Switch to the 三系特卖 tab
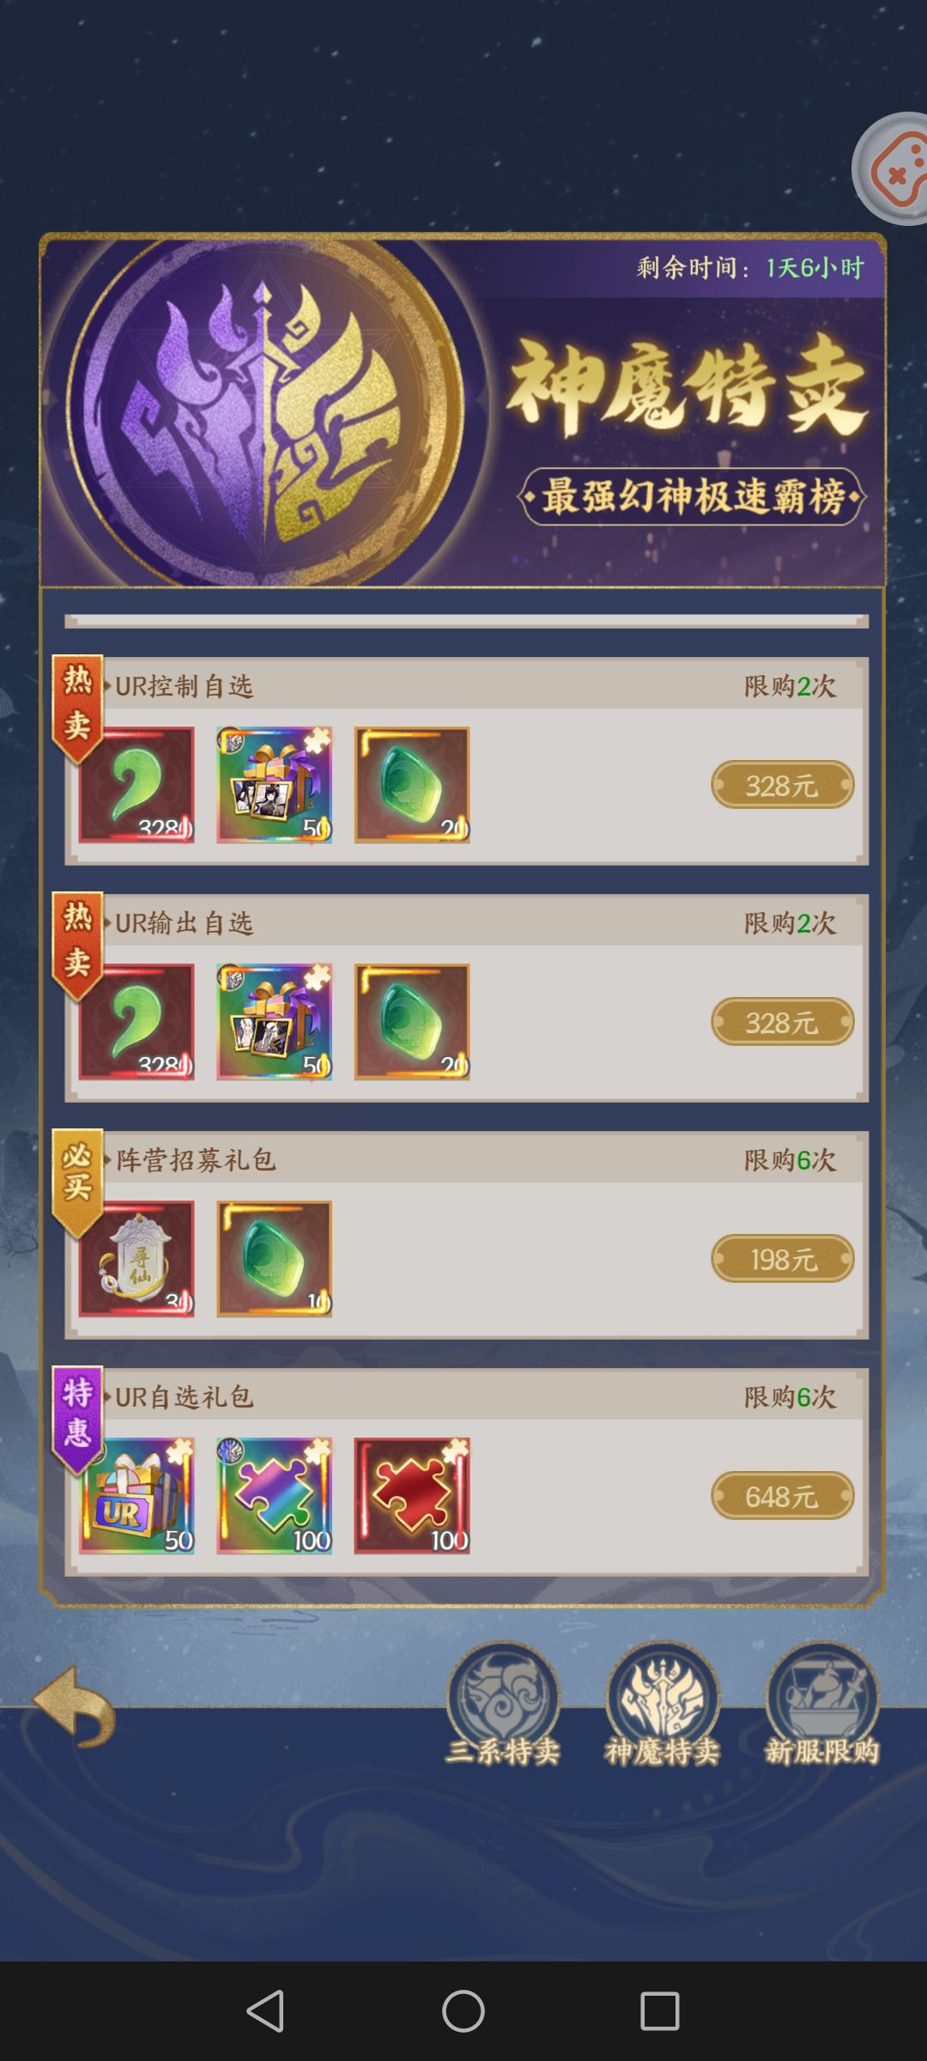The width and height of the screenshot is (927, 2061). pos(503,1704)
